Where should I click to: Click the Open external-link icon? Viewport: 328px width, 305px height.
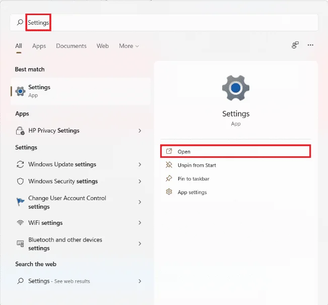(x=169, y=151)
